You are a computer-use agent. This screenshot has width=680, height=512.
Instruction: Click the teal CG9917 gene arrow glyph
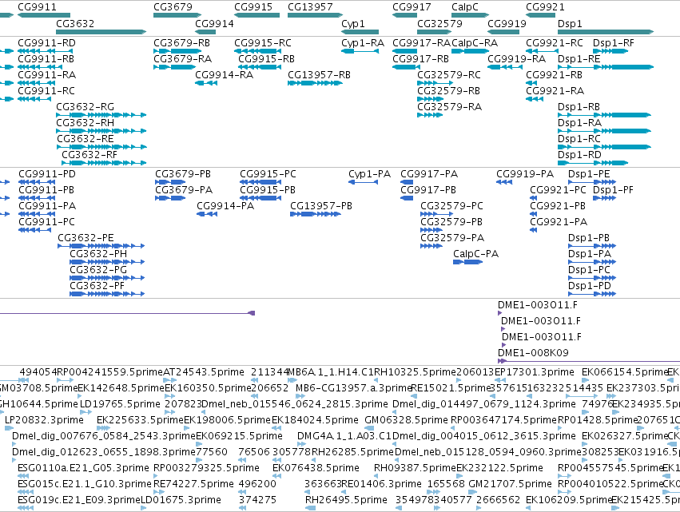(x=404, y=16)
